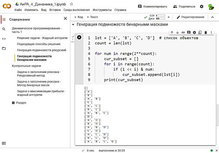Click the notebook vertical scrollbar
The width and height of the screenshot is (219, 153).
tap(218, 115)
